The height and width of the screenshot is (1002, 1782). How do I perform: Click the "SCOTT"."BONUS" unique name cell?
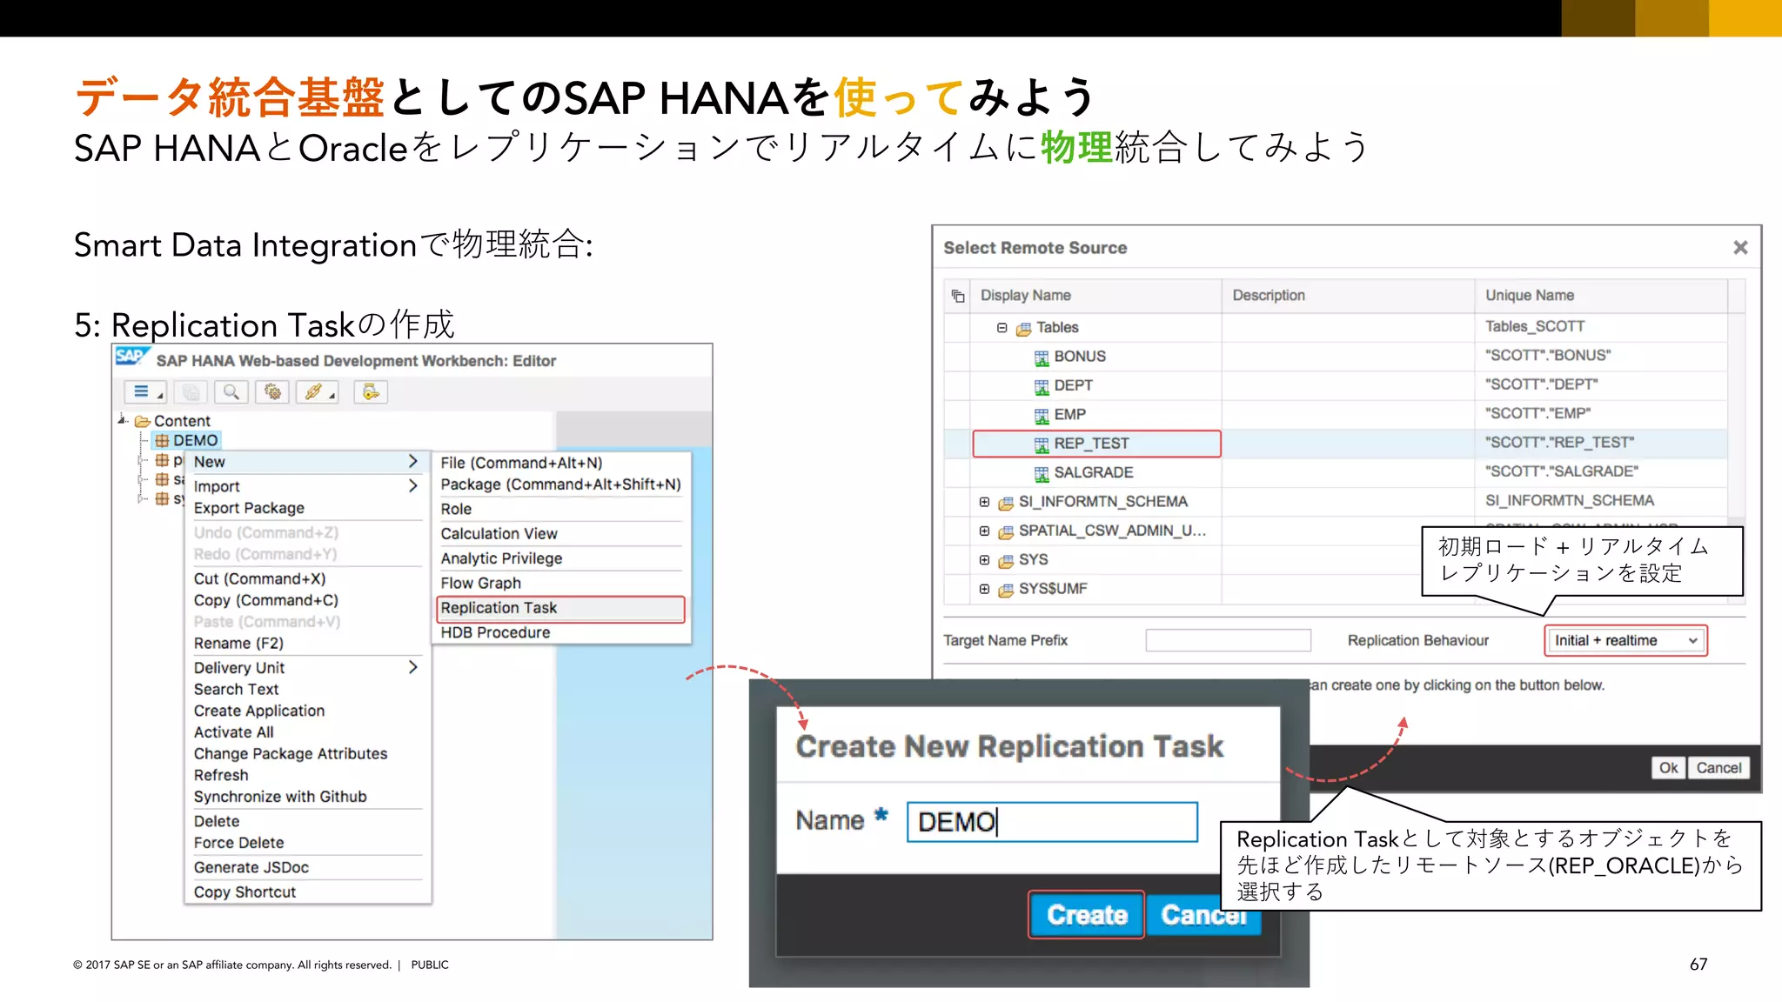(1601, 356)
